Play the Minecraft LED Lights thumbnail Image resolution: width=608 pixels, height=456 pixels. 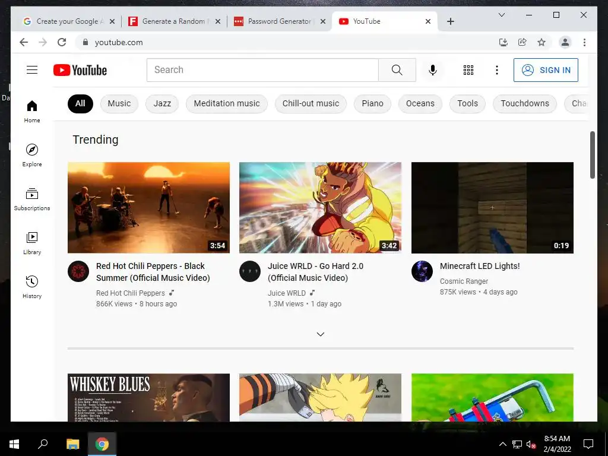(x=492, y=207)
